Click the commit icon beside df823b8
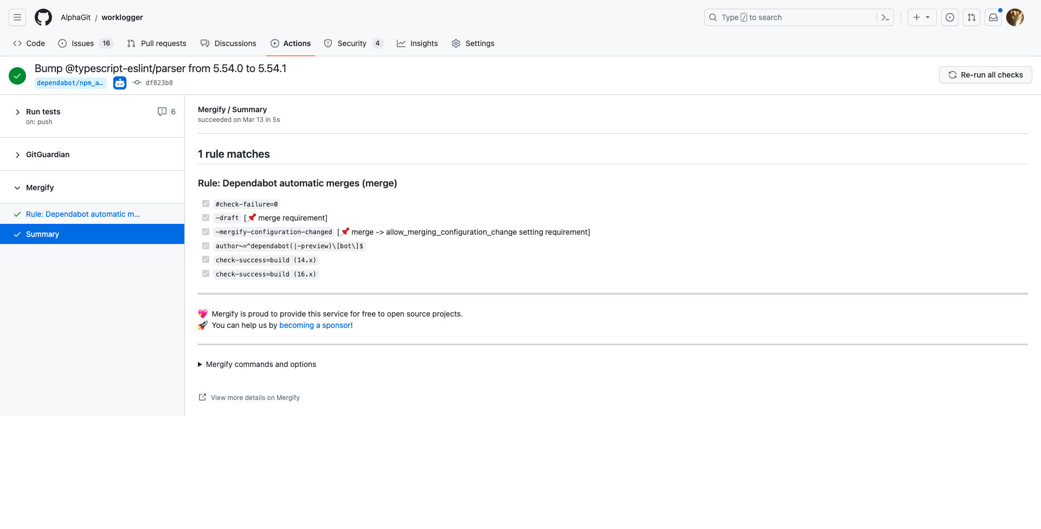The image size is (1041, 529). (137, 83)
